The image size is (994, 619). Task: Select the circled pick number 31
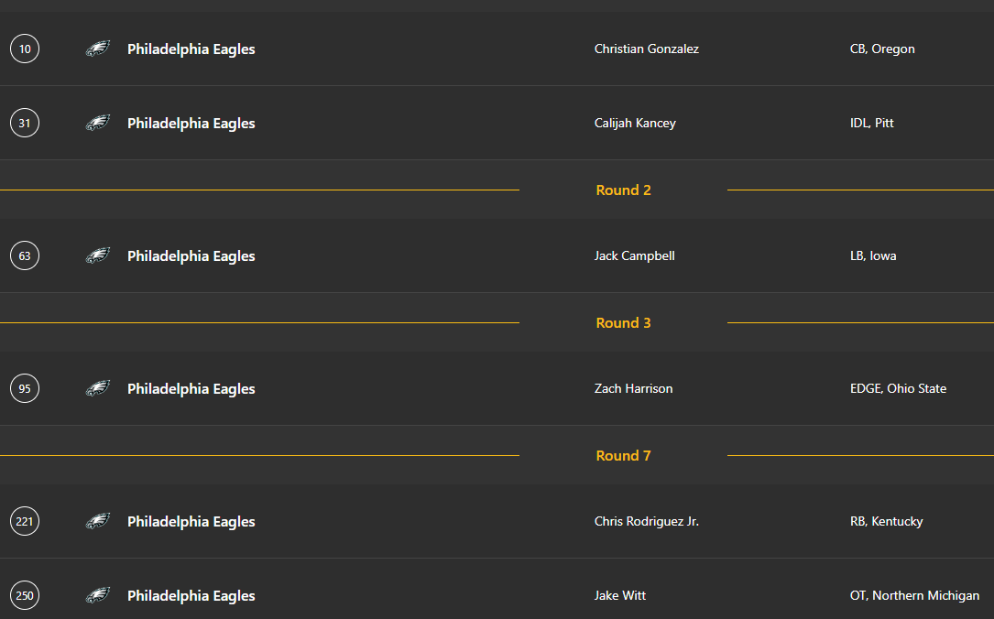[x=25, y=123]
